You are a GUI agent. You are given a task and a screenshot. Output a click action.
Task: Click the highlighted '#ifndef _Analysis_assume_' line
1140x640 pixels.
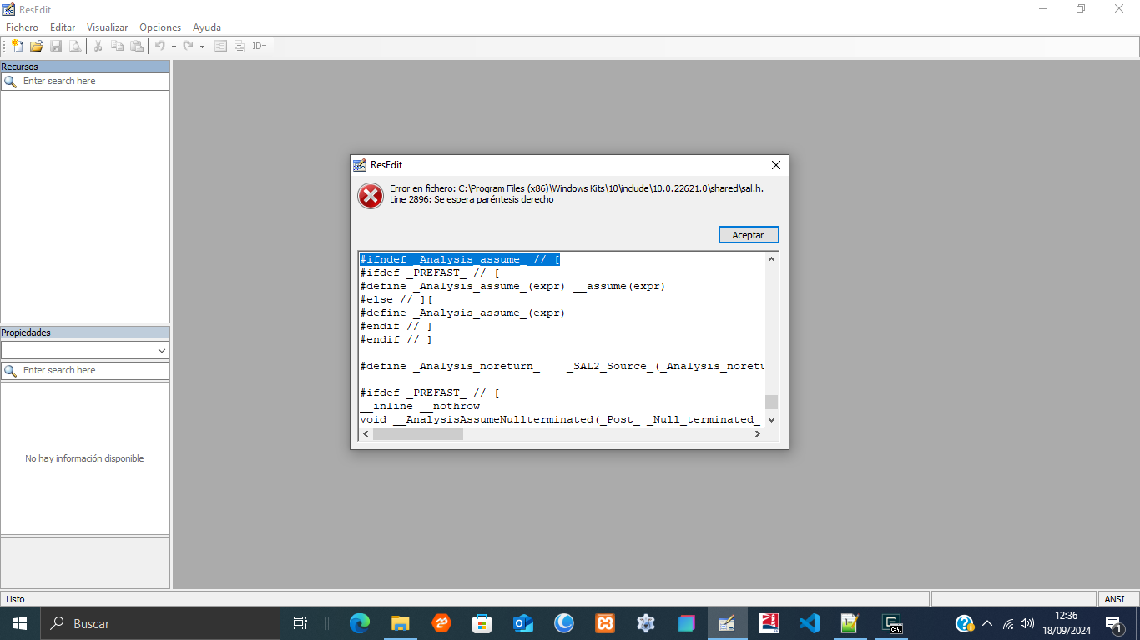(x=460, y=259)
